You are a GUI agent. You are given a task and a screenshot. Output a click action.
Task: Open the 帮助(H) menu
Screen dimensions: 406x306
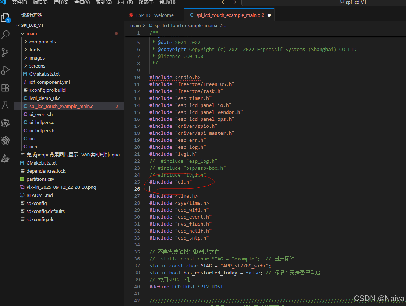(x=167, y=2)
